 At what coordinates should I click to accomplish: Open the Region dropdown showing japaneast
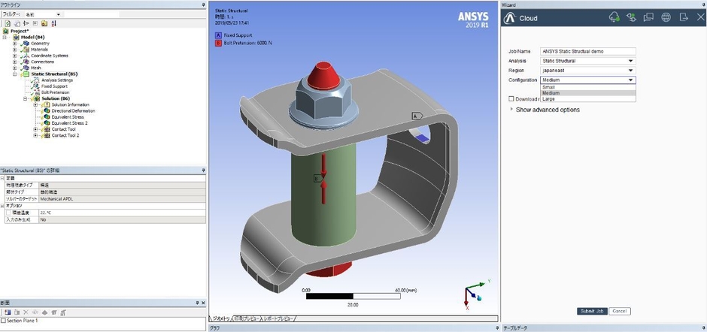pyautogui.click(x=588, y=70)
